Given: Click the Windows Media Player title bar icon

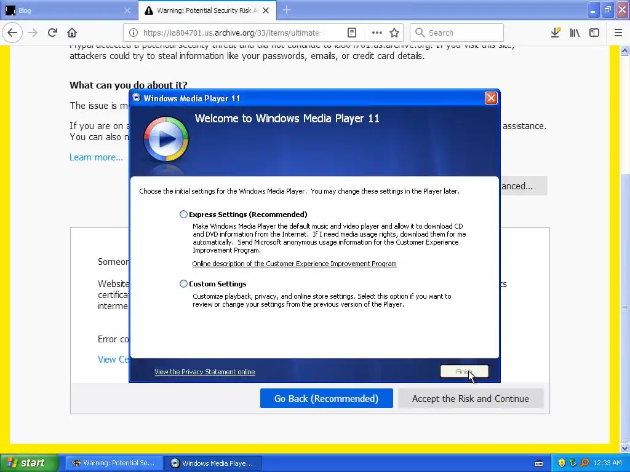Looking at the screenshot, I should click(x=137, y=98).
